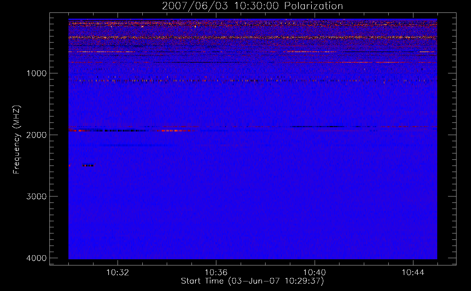The width and height of the screenshot is (471, 291).
Task: Click the 2000 frequency tick label
Action: [36, 135]
